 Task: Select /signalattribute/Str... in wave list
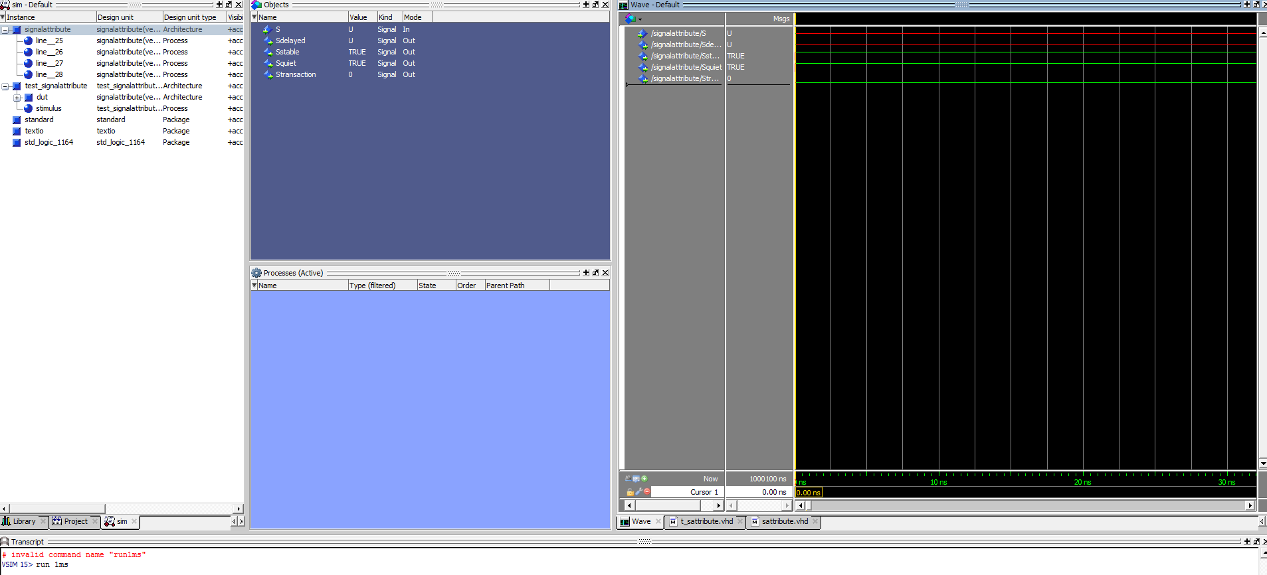click(684, 79)
